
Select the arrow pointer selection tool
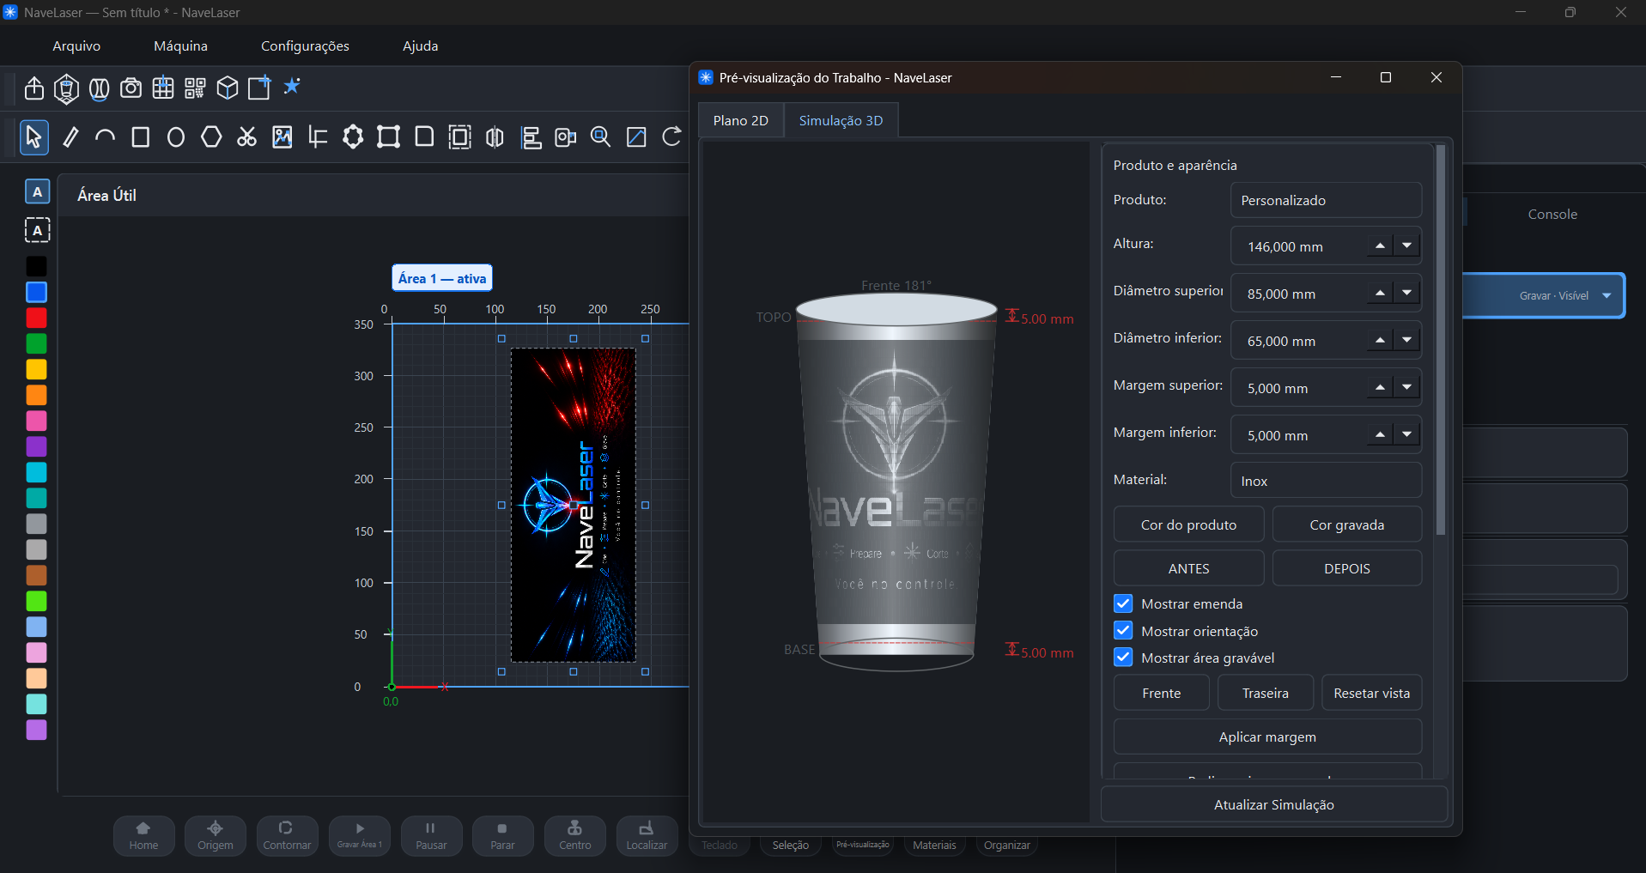(33, 137)
